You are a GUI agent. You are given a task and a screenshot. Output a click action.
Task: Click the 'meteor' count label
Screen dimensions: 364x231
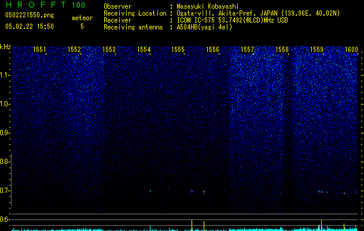[82, 18]
